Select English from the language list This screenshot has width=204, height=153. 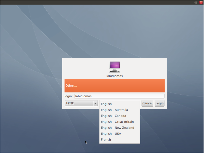tap(106, 104)
